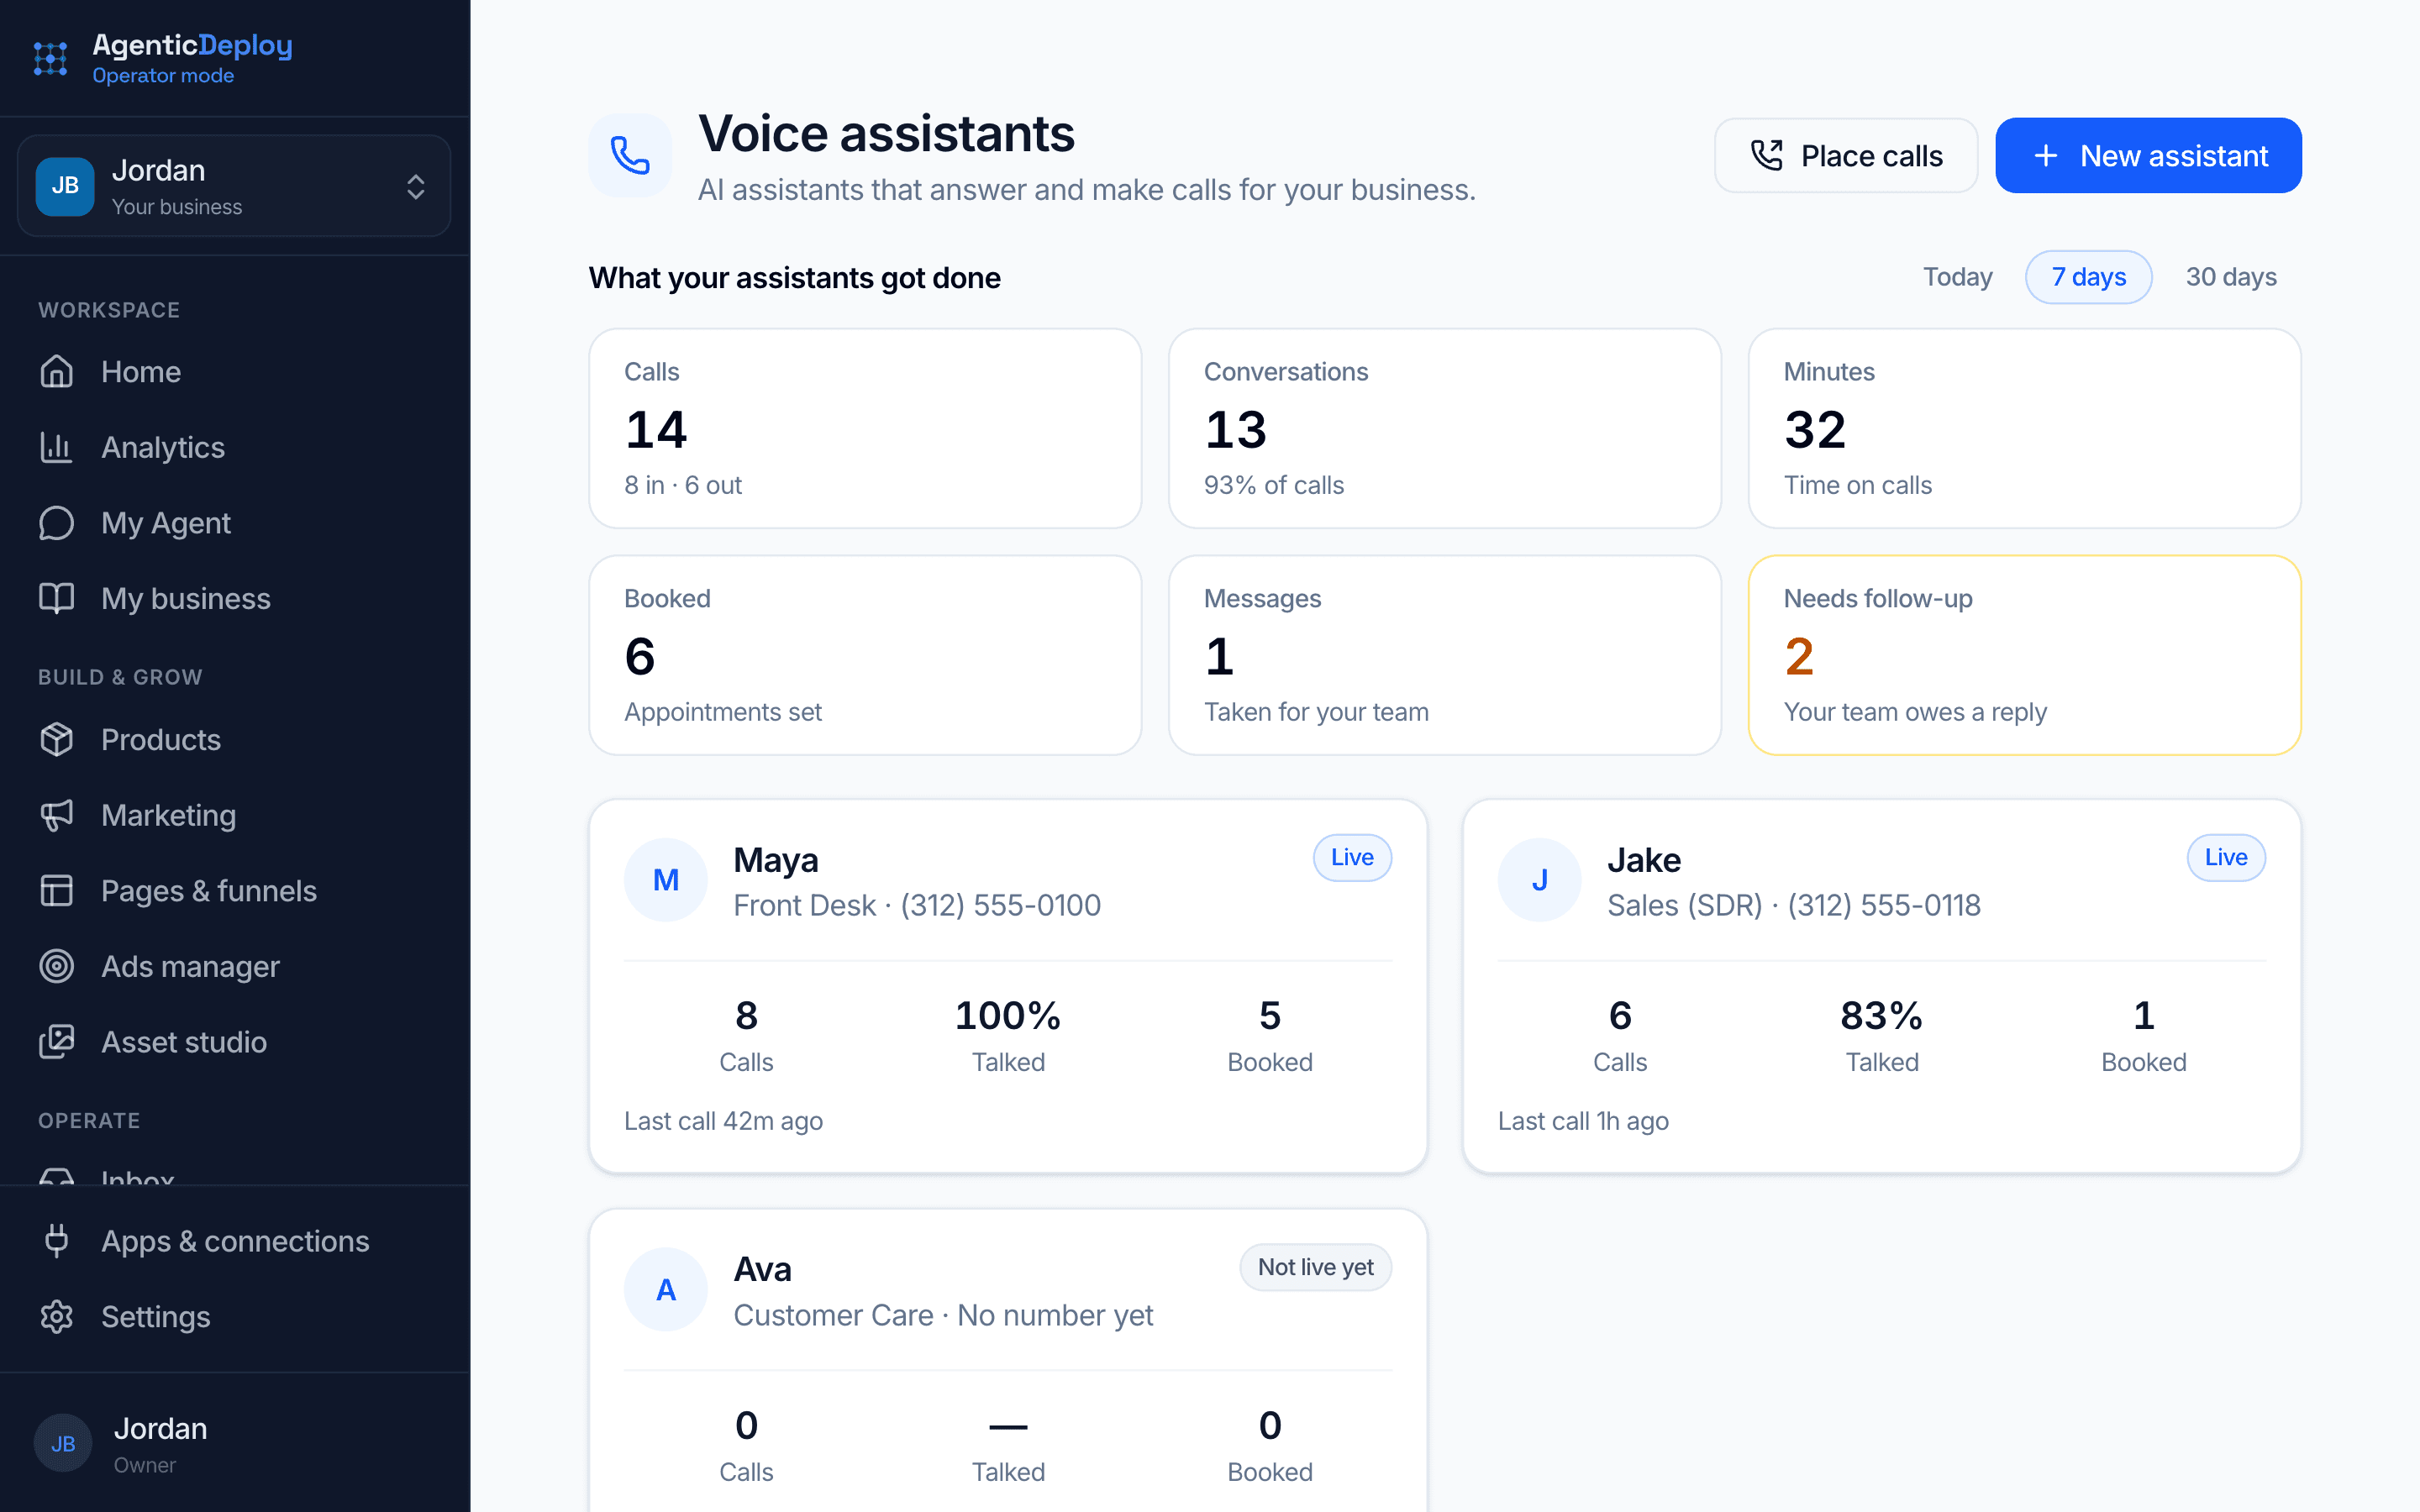The height and width of the screenshot is (1512, 2420).
Task: Open the Conversations 13 stat card
Action: pyautogui.click(x=1445, y=428)
